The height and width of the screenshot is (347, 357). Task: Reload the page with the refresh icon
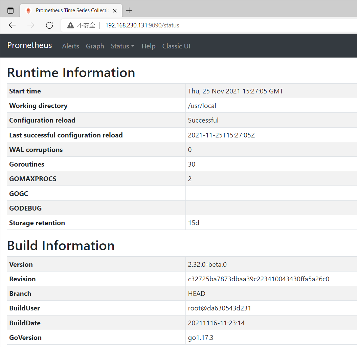49,25
